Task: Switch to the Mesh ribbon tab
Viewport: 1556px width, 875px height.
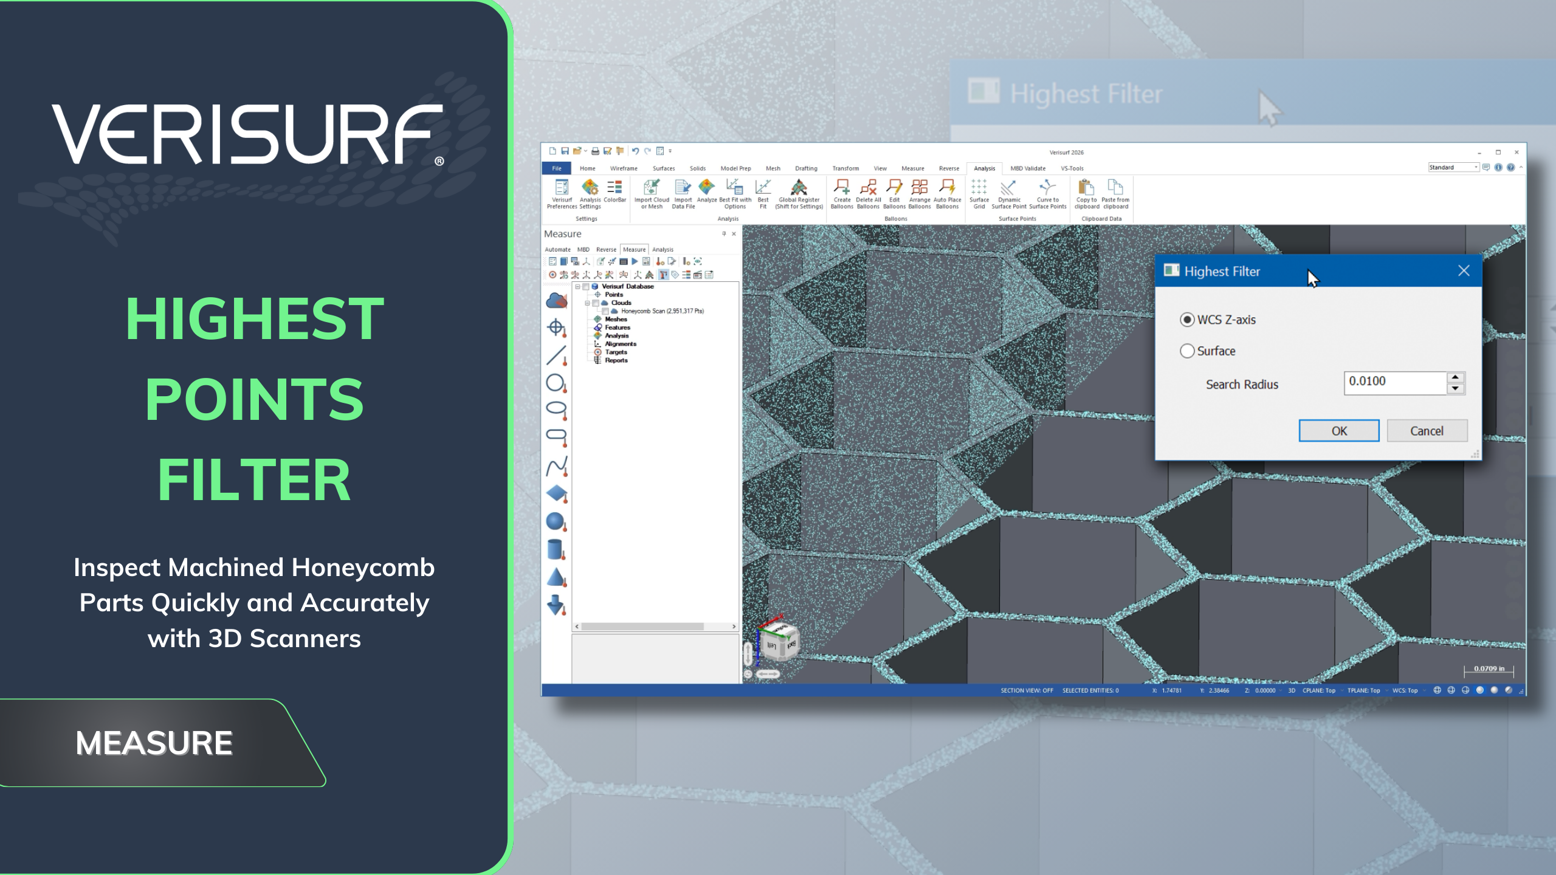Action: pos(773,168)
